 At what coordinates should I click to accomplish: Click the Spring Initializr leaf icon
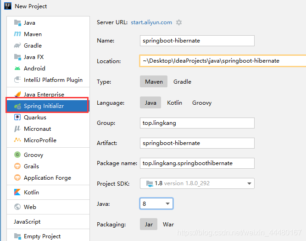[17, 106]
